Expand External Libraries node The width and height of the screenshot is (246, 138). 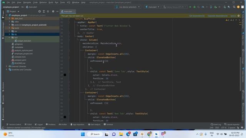pyautogui.click(x=7, y=66)
